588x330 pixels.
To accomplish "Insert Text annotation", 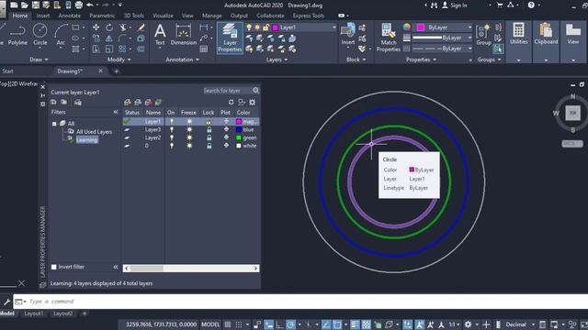I will point(160,35).
